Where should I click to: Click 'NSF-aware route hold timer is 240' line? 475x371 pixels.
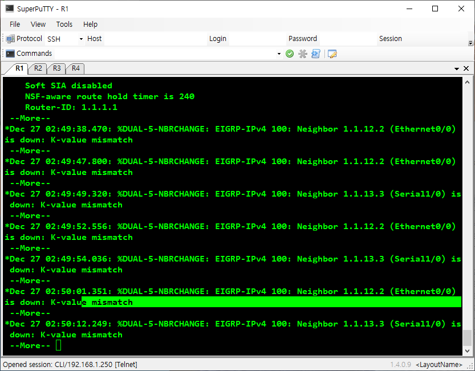[109, 97]
